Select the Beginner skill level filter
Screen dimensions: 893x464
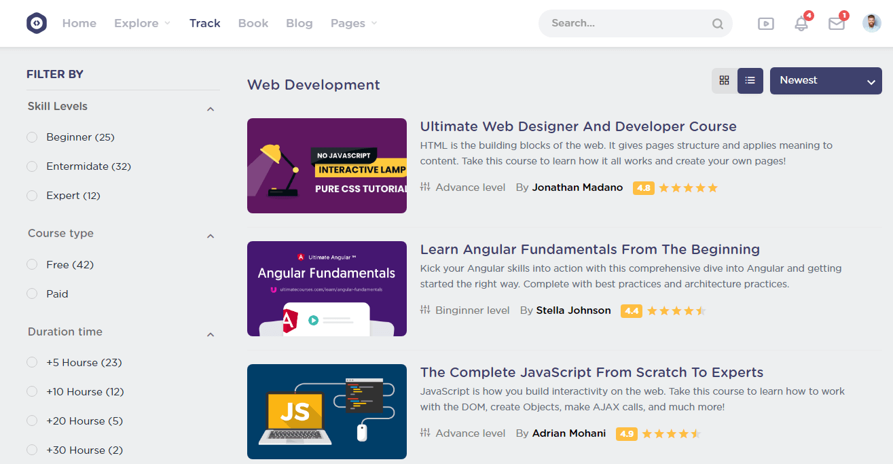tap(32, 137)
